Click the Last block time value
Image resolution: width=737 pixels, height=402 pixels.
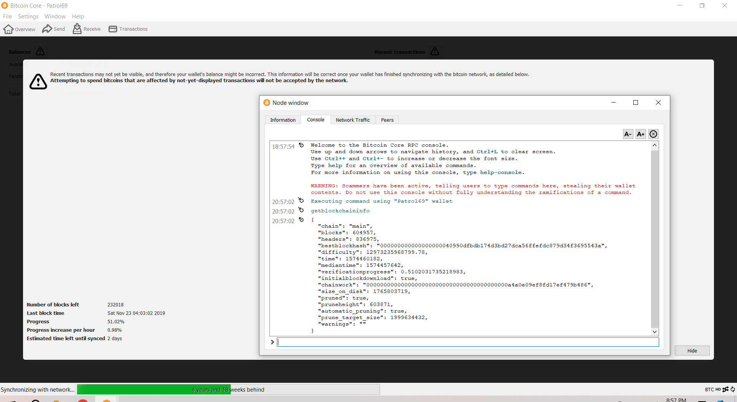point(136,313)
